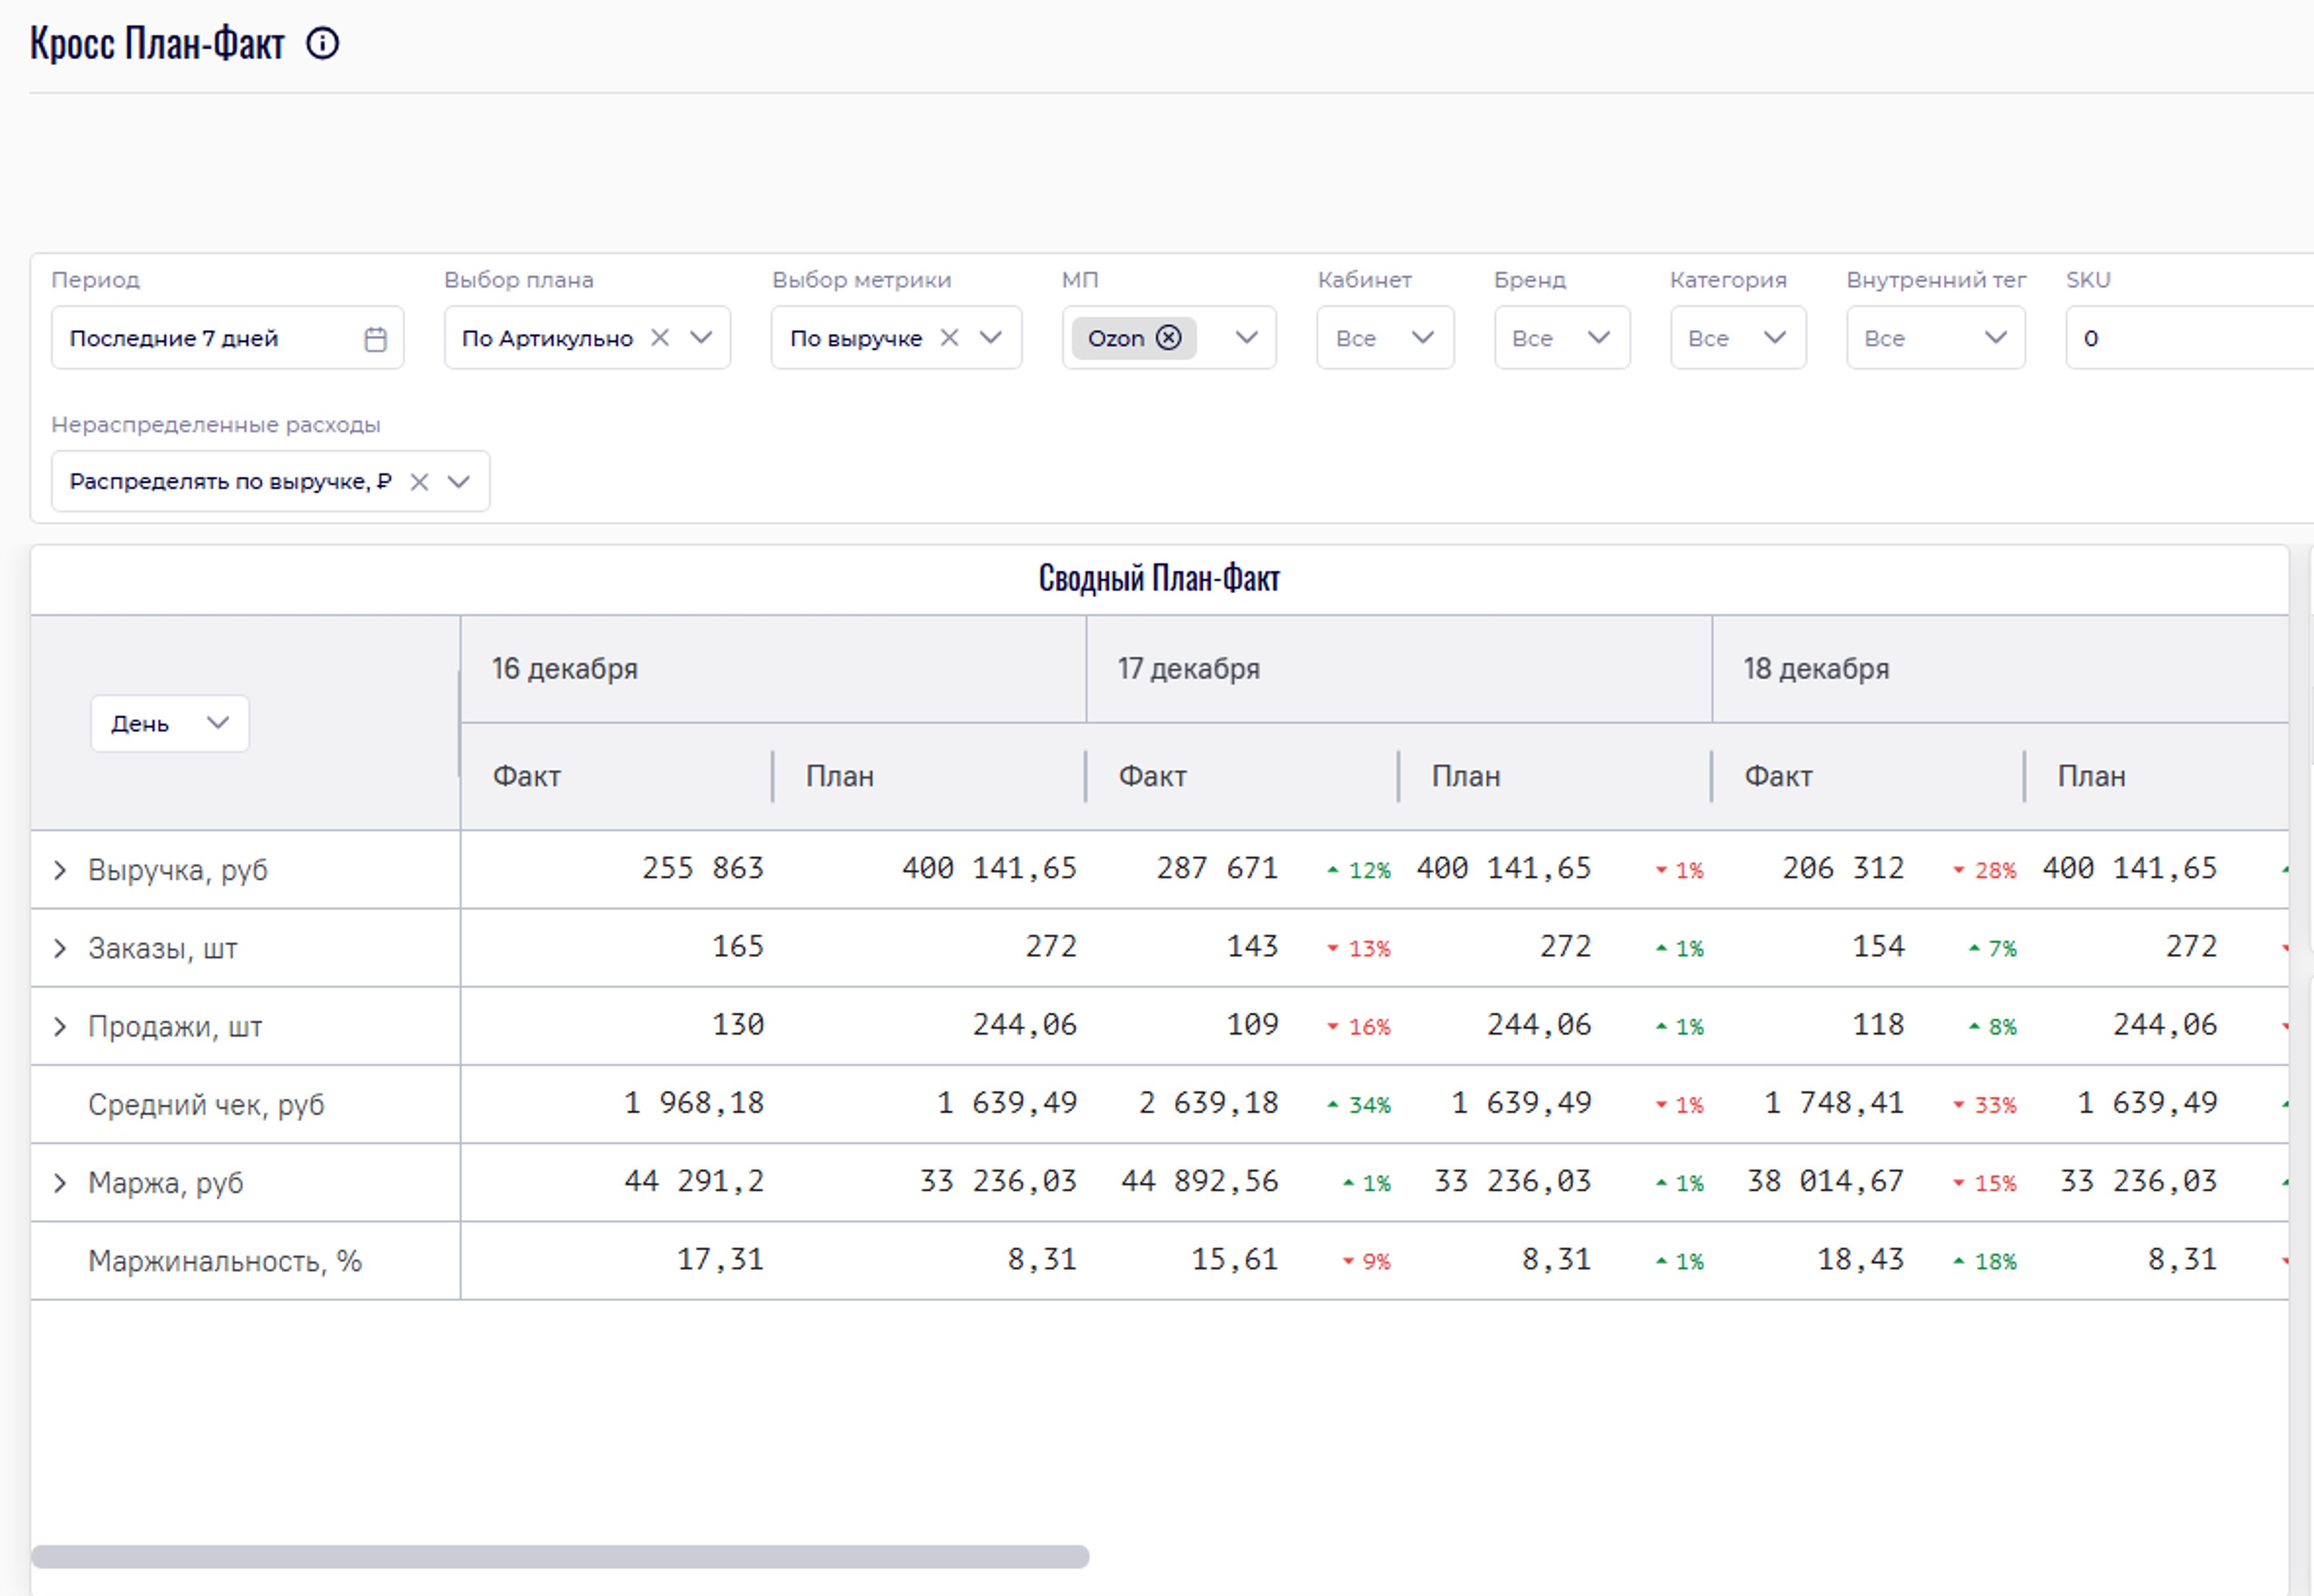Image resolution: width=2314 pixels, height=1596 pixels.
Task: Expand the МП marketplace dropdown
Action: 1246,338
